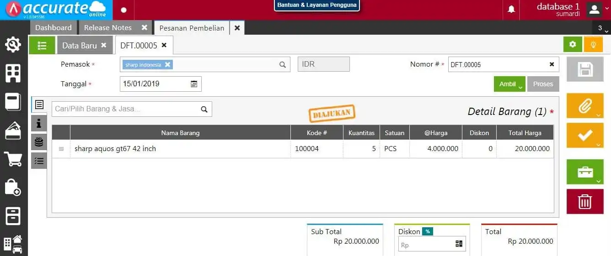Clear the Nomor field with the X
Screen dimensions: 611x256
pyautogui.click(x=552, y=64)
